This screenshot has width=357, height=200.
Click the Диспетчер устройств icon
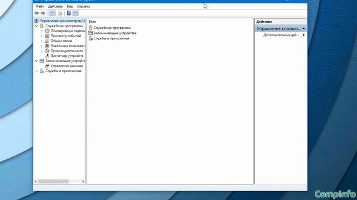tap(47, 56)
